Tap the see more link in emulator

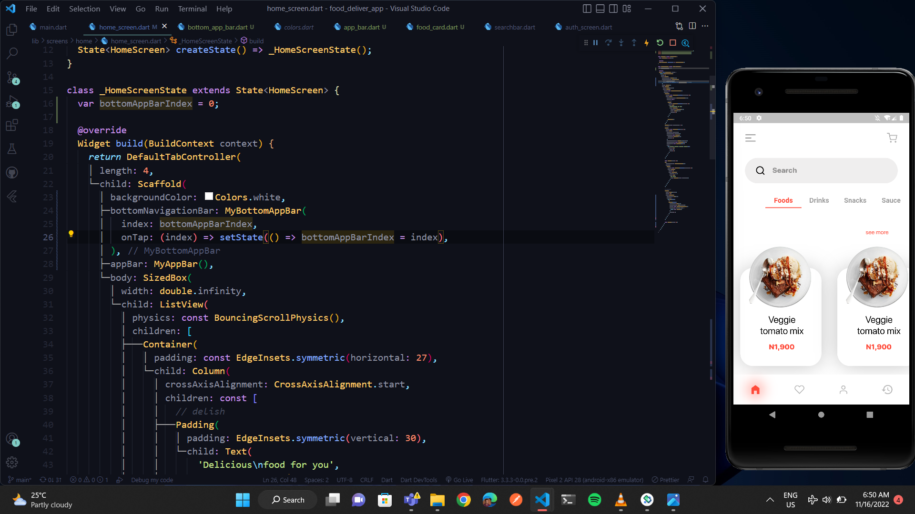877,232
